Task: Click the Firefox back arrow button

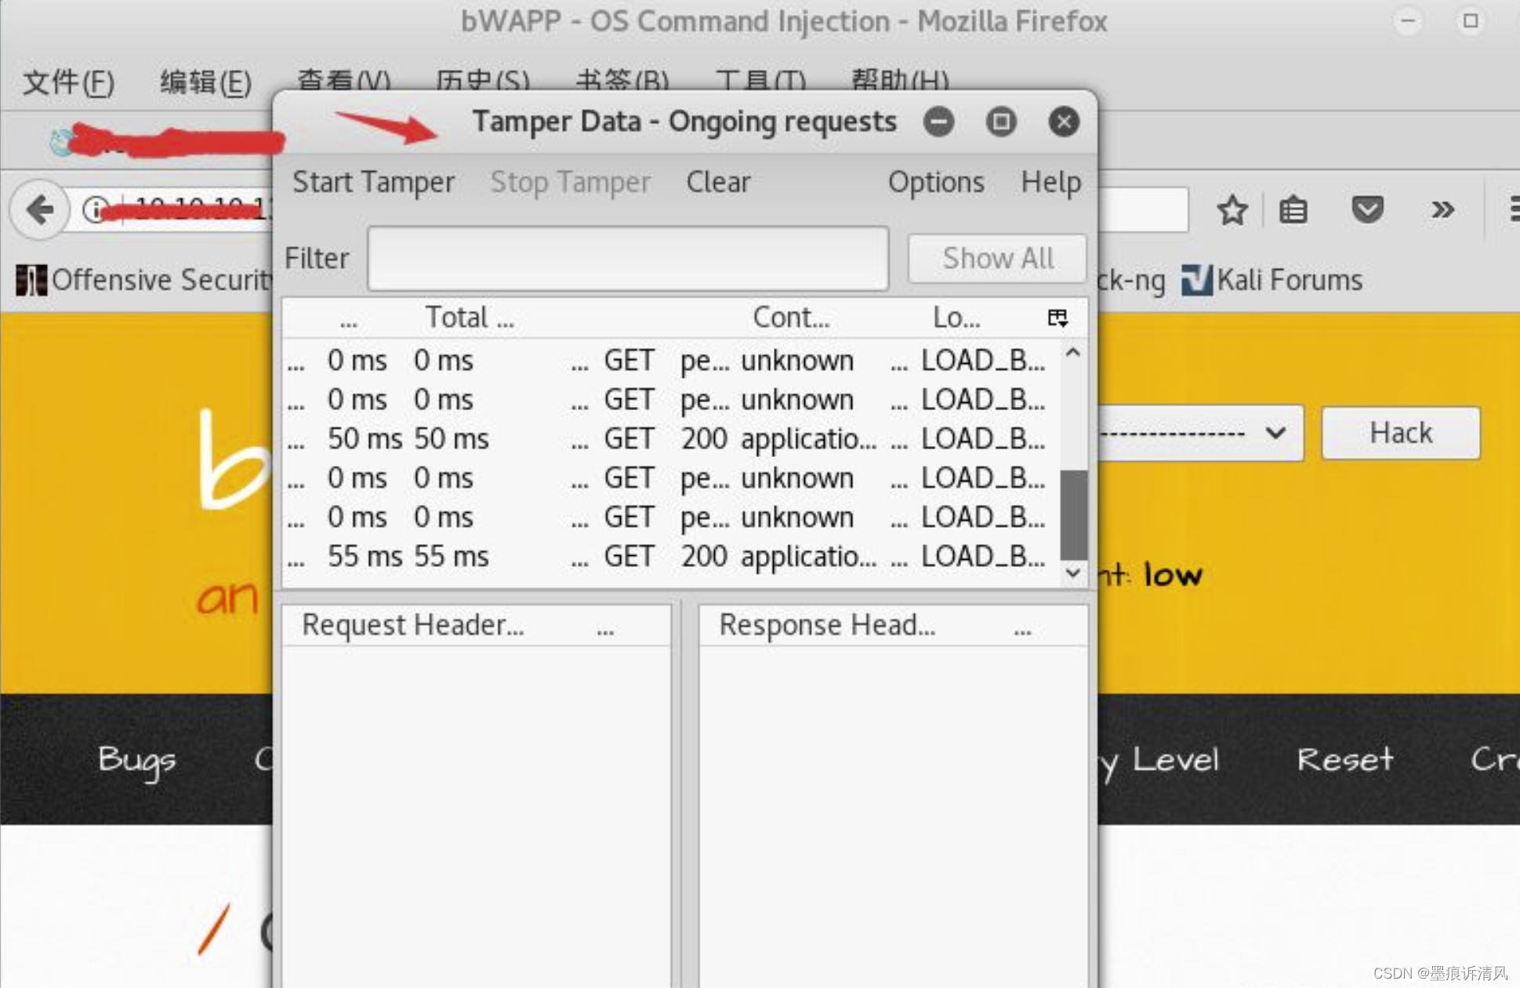Action: click(39, 209)
